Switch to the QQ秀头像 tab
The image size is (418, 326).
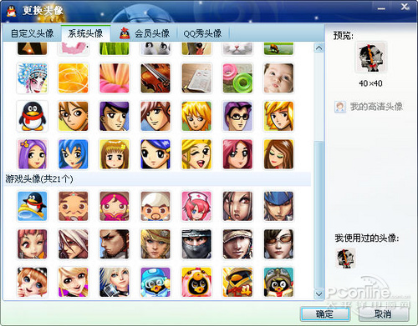coord(202,33)
